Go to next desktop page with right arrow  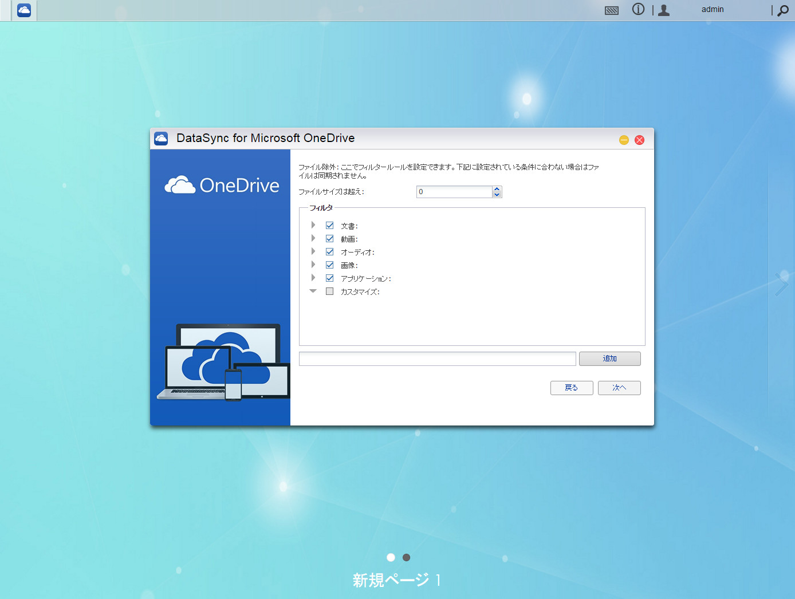coord(781,284)
